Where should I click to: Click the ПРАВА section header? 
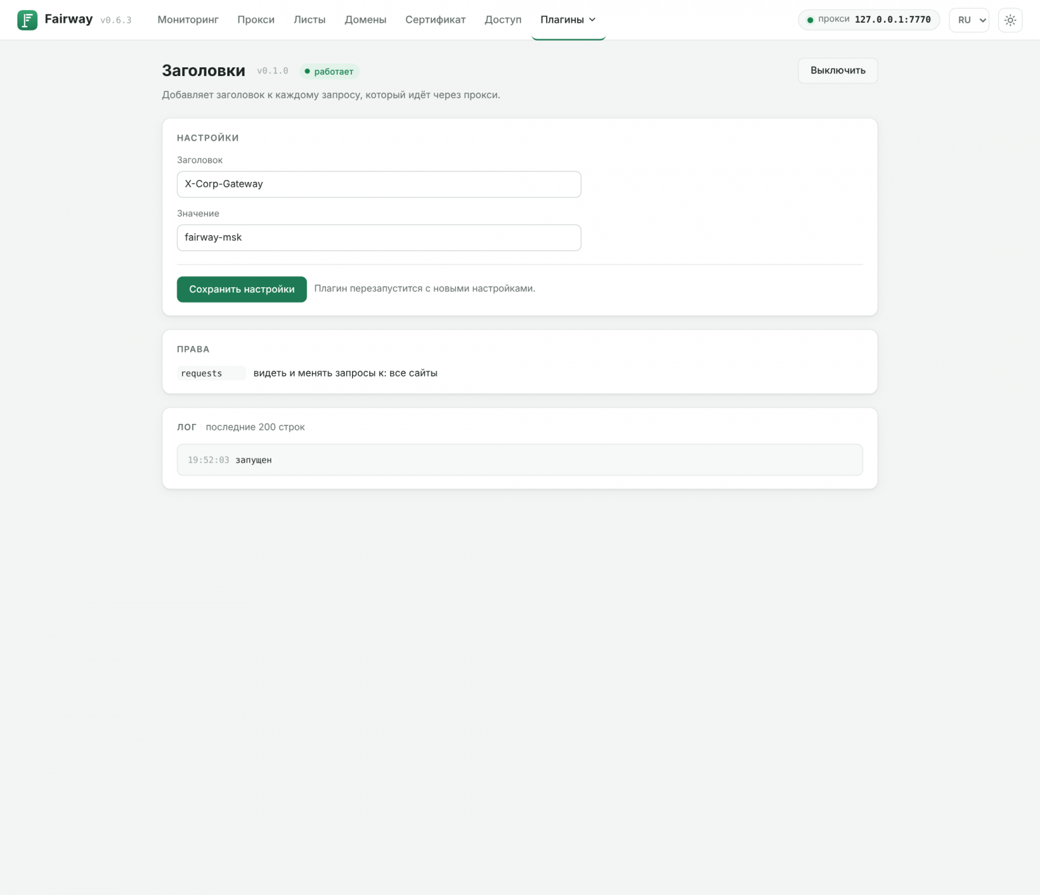(193, 349)
